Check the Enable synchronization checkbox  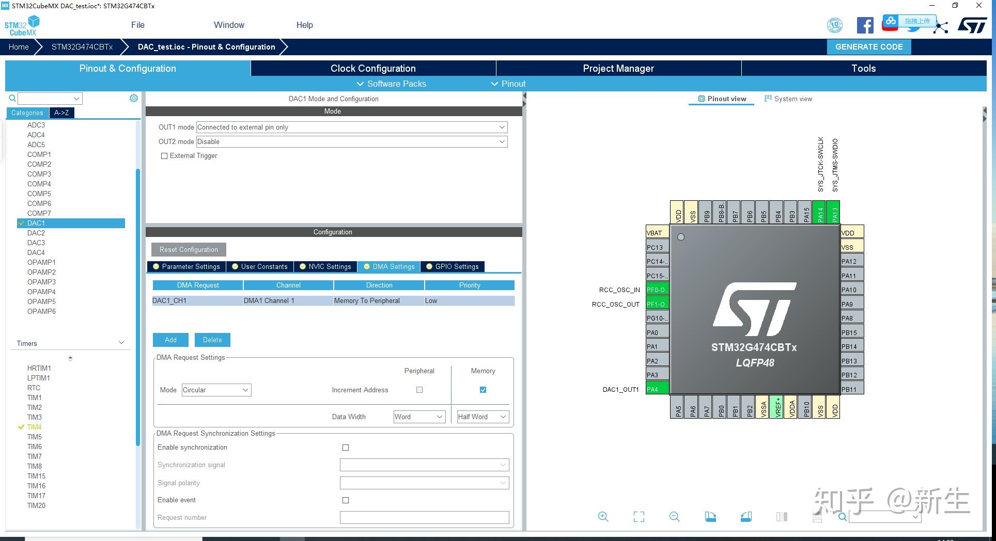[x=346, y=447]
